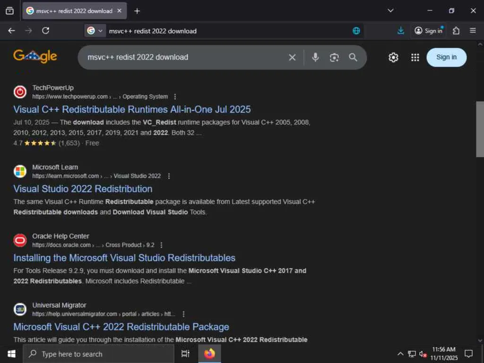
Task: Reload the current page
Action: pyautogui.click(x=46, y=31)
